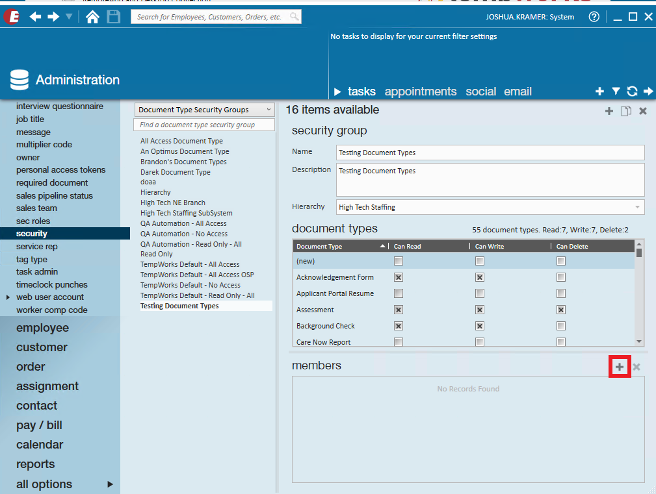Click the Description text area

490,180
